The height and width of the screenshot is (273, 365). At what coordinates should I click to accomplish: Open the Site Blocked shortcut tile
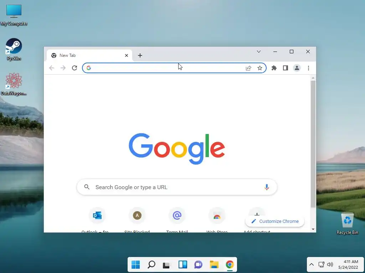pyautogui.click(x=137, y=215)
